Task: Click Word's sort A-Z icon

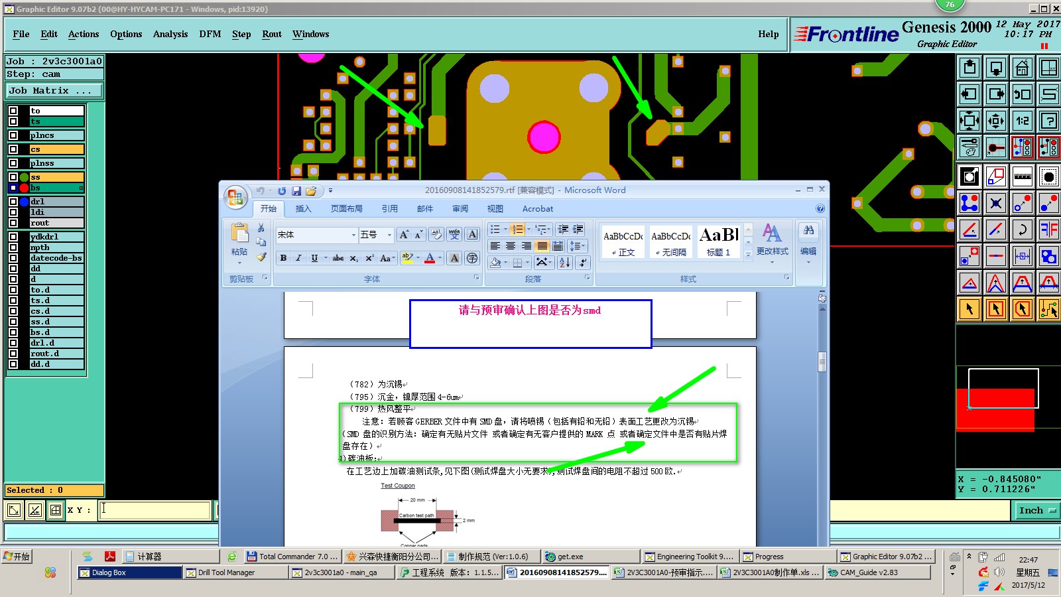Action: point(564,263)
